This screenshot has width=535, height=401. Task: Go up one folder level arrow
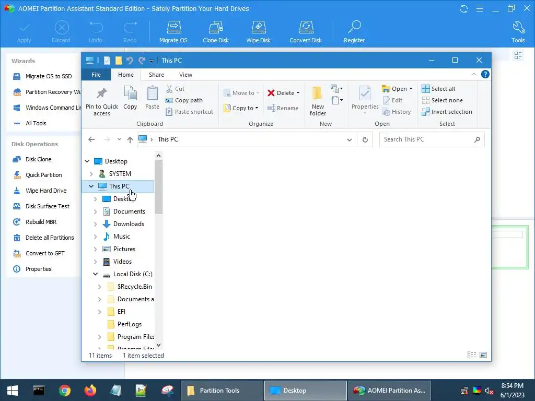[x=130, y=139]
